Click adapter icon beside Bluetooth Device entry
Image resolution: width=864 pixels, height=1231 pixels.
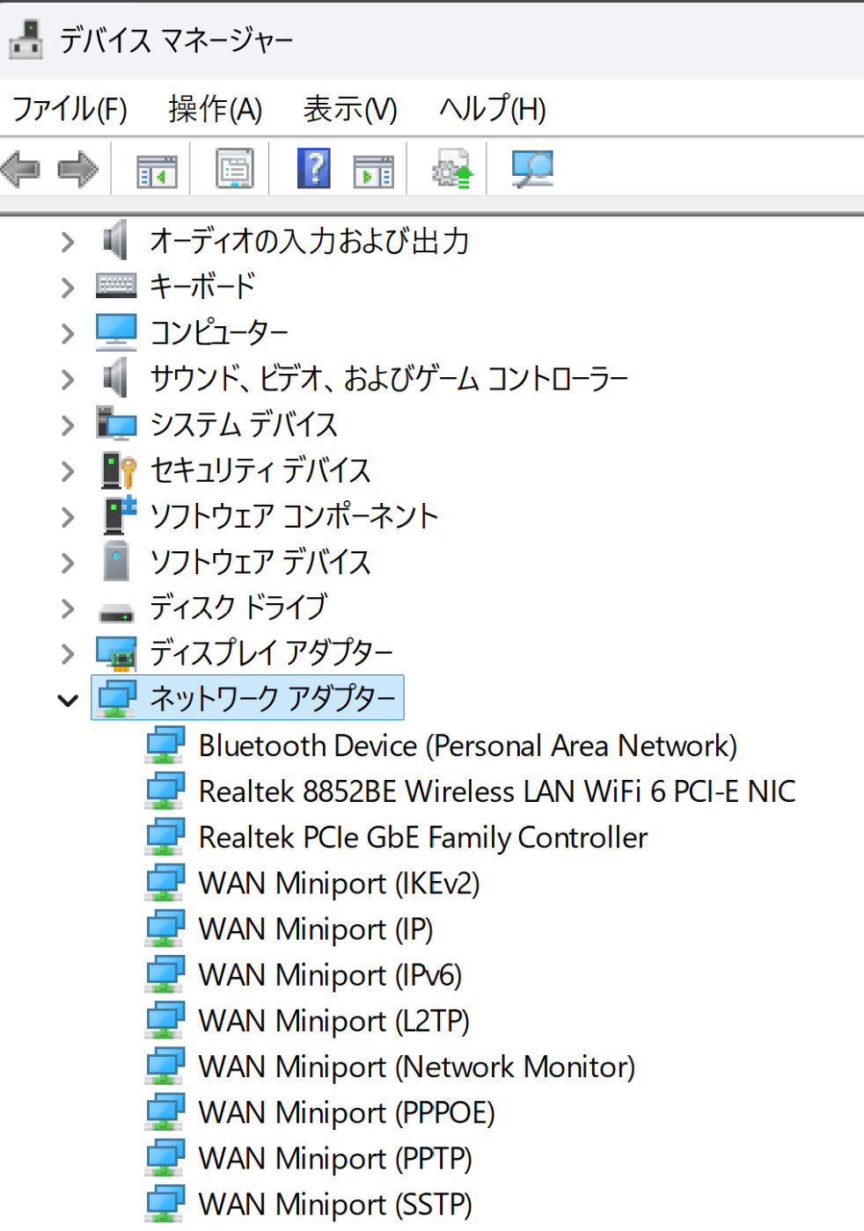(x=165, y=745)
